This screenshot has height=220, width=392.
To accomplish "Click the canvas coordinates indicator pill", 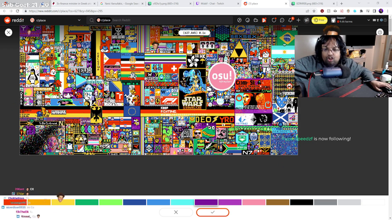I will pyautogui.click(x=194, y=32).
